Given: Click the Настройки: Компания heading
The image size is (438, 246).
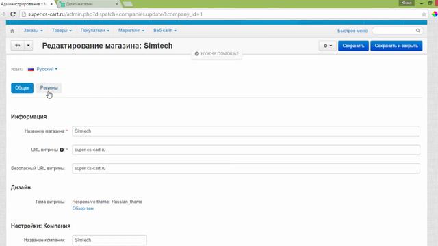Looking at the screenshot, I should point(41,225).
